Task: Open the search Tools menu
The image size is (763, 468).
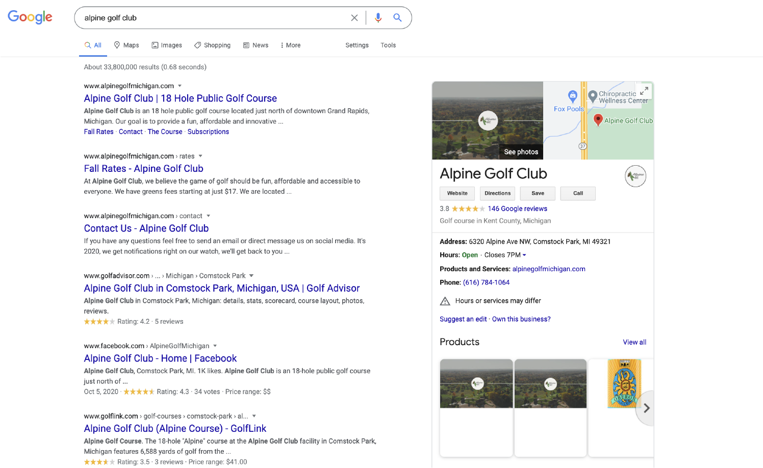Action: pyautogui.click(x=388, y=45)
